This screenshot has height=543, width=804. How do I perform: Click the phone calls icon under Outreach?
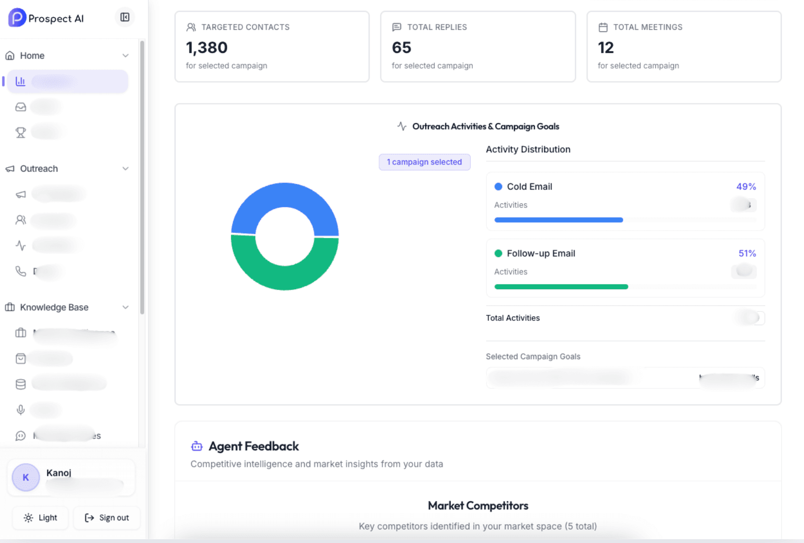coord(20,271)
